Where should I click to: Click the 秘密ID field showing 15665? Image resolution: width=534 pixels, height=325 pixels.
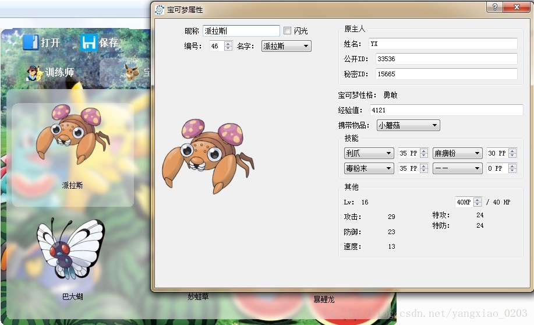click(447, 74)
